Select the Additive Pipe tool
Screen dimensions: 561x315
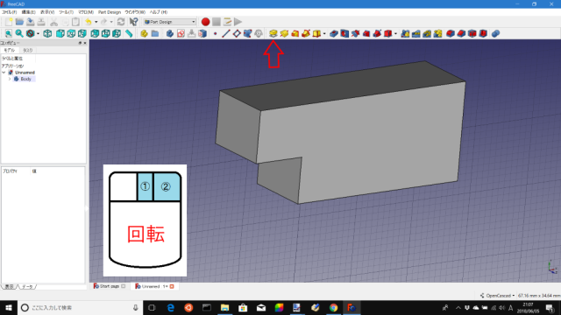coord(306,33)
